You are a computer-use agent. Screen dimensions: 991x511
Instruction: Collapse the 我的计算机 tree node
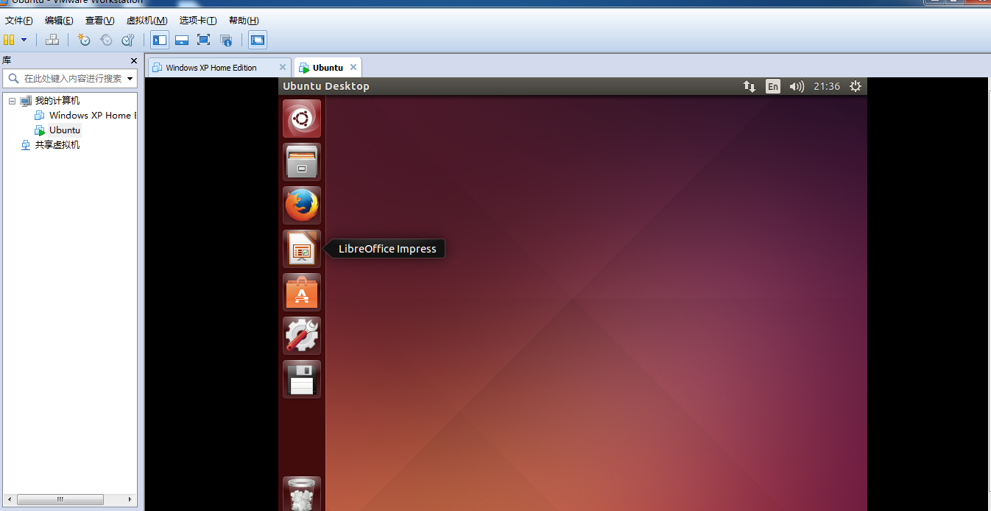click(x=12, y=101)
